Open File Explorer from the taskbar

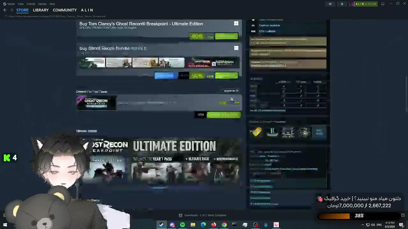coord(193,225)
